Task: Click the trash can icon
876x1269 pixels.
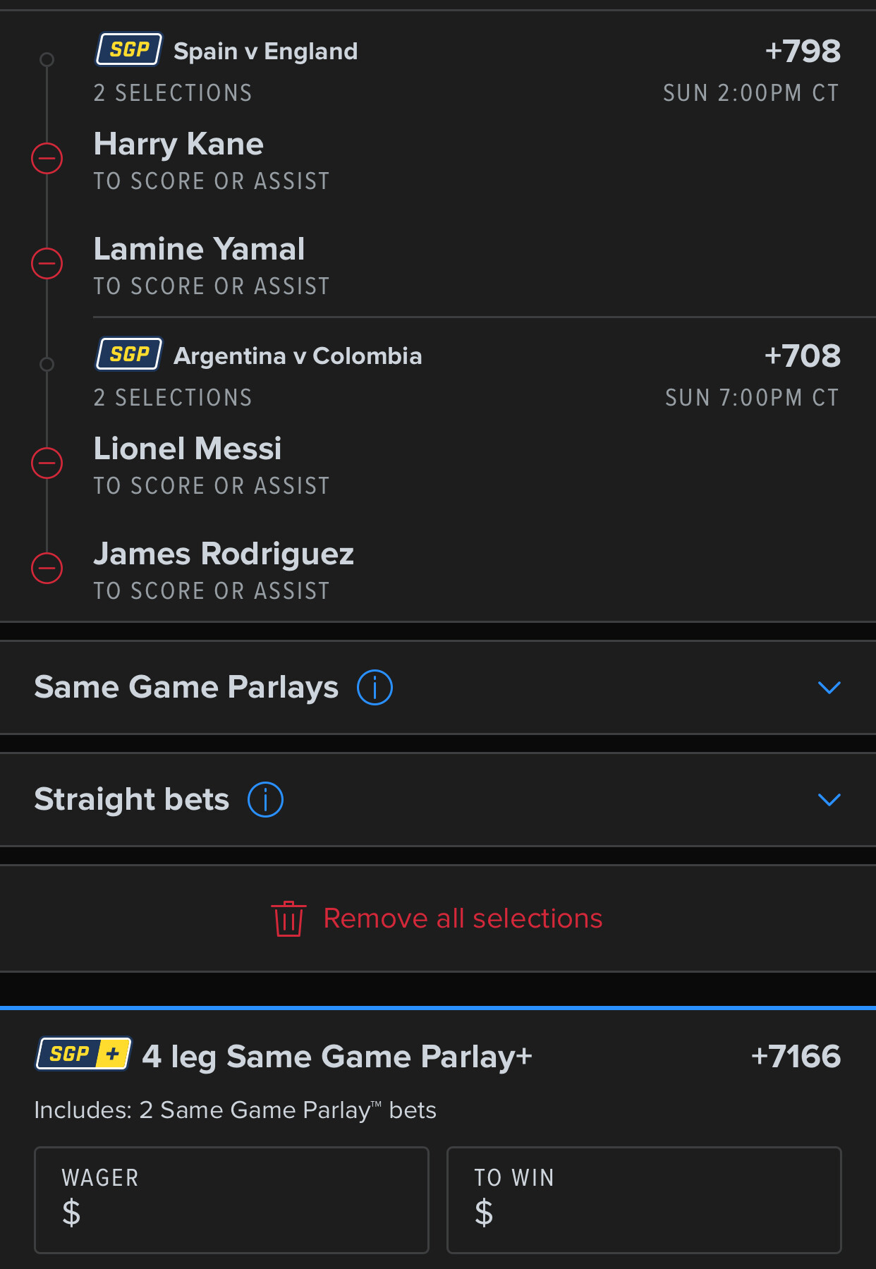Action: click(288, 918)
